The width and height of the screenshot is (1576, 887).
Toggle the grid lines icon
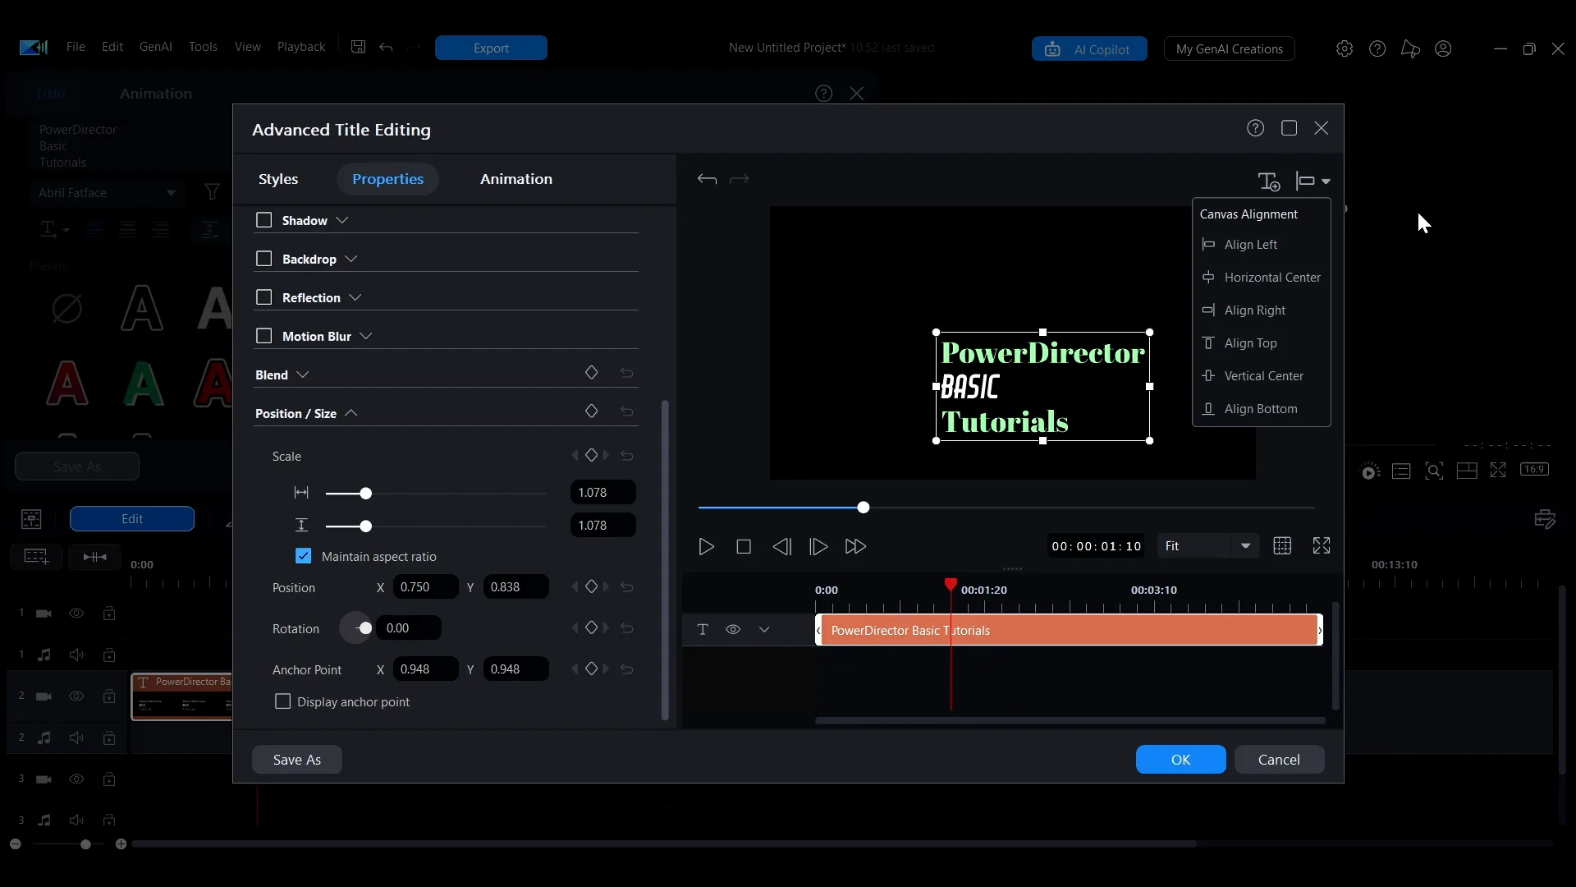pyautogui.click(x=1282, y=545)
